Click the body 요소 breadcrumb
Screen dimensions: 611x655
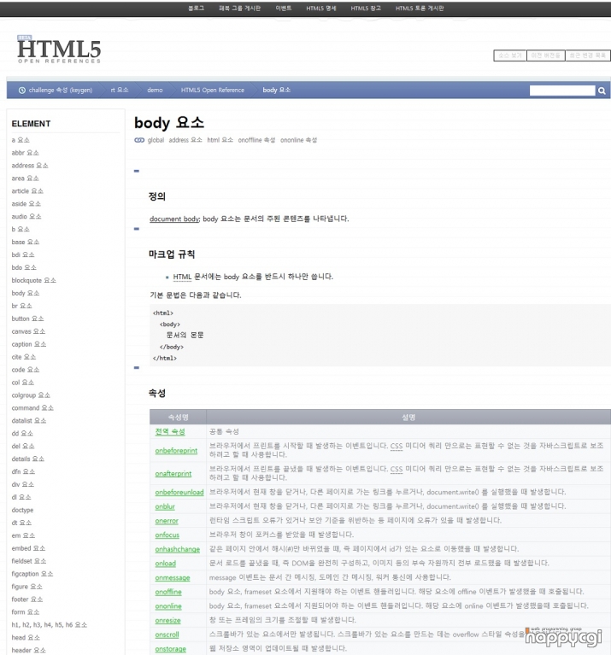276,91
